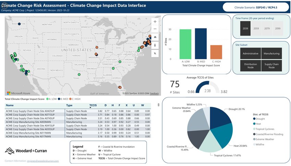
Task: Click the Heat entry in the pie legend
Action: pyautogui.click(x=257, y=124)
